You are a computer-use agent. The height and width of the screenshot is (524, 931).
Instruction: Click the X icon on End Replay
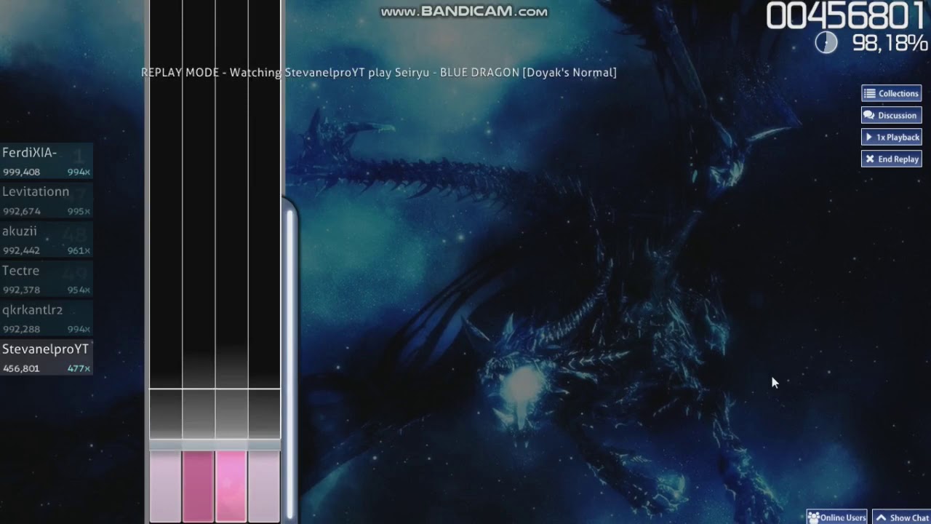(x=869, y=159)
